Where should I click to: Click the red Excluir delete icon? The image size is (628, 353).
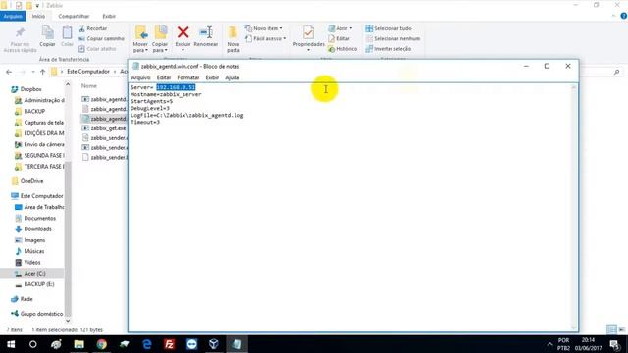click(183, 32)
